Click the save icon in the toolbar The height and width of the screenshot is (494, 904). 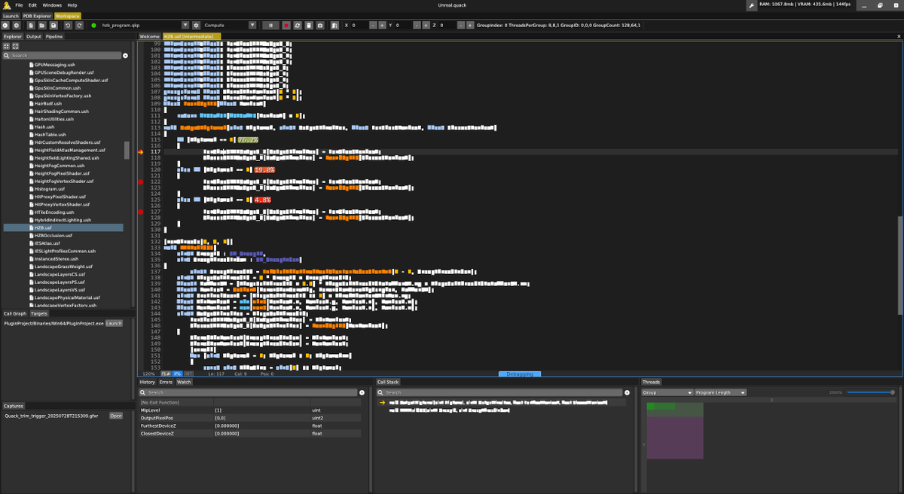coord(53,25)
